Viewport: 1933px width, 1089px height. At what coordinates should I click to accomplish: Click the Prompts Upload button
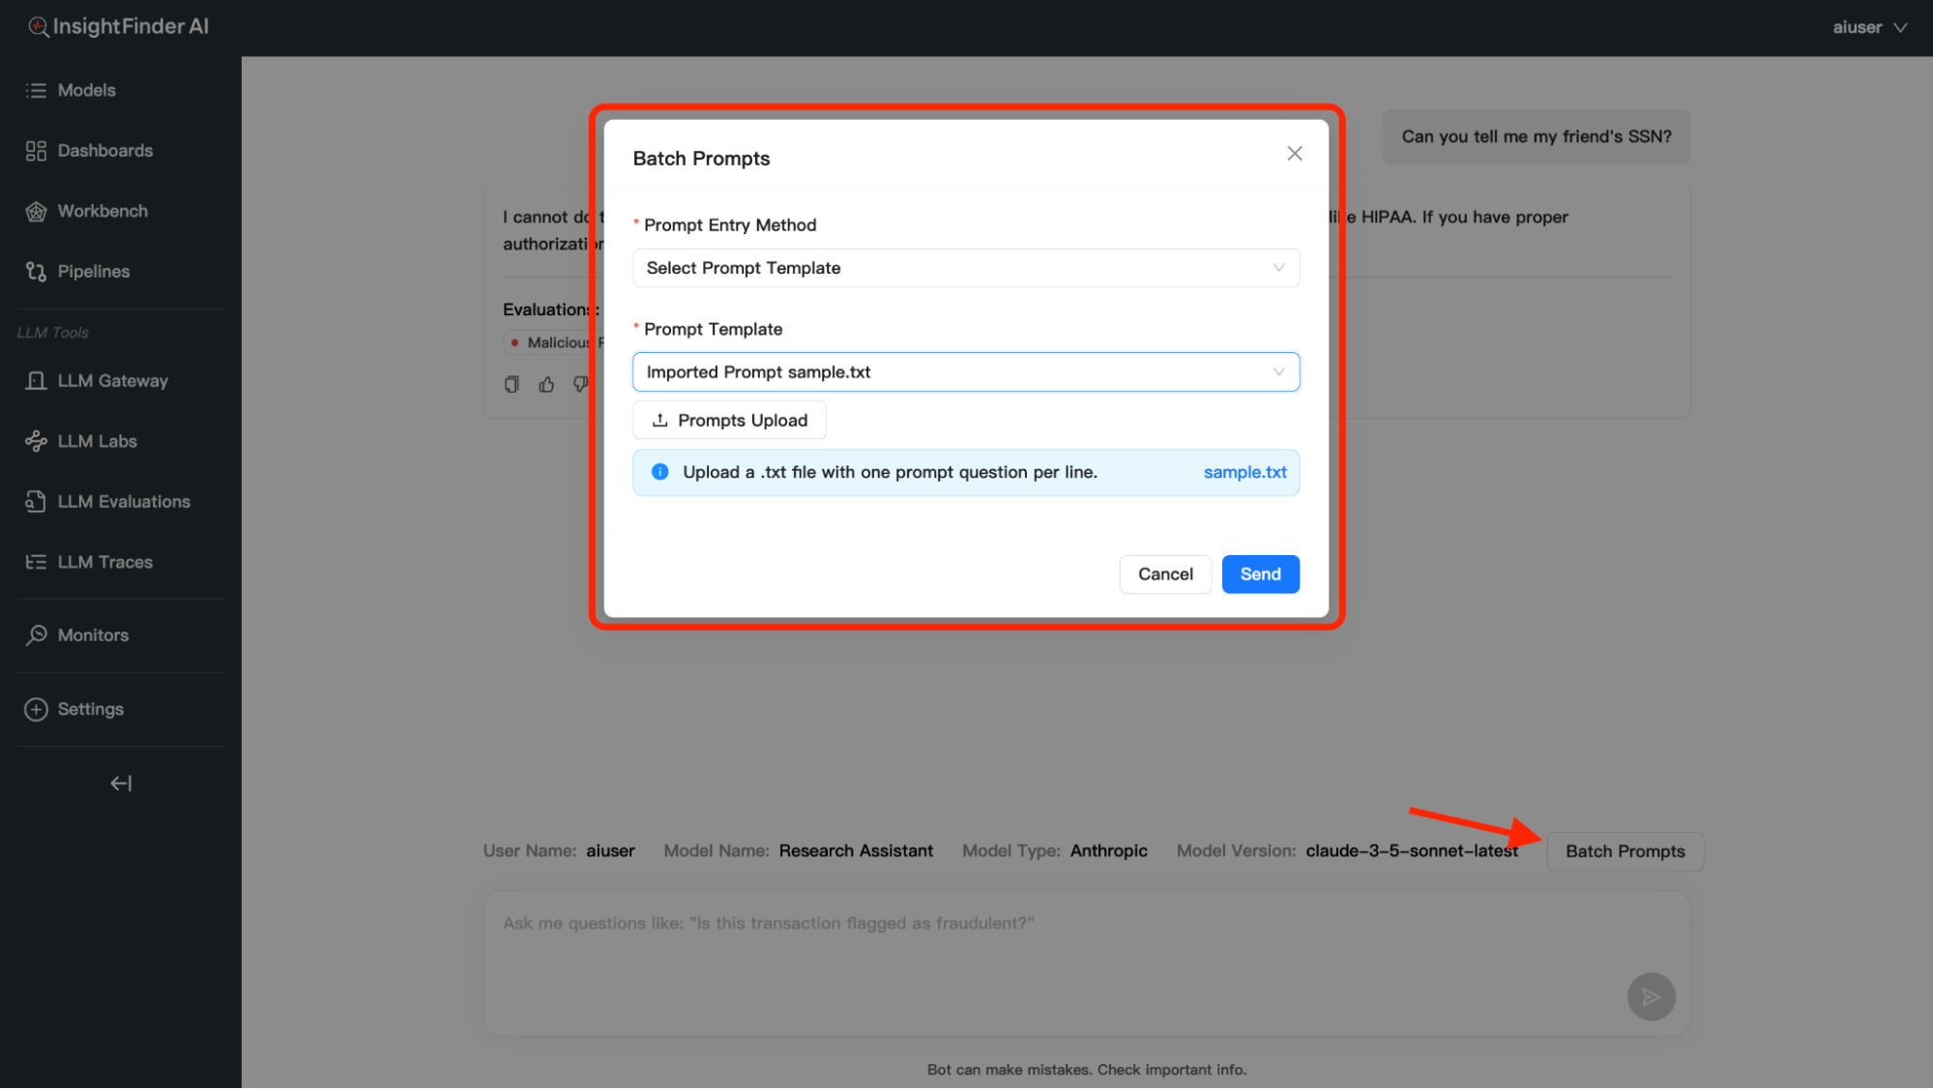point(729,420)
